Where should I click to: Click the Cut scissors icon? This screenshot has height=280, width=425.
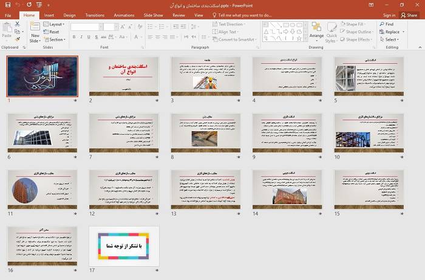pyautogui.click(x=17, y=24)
